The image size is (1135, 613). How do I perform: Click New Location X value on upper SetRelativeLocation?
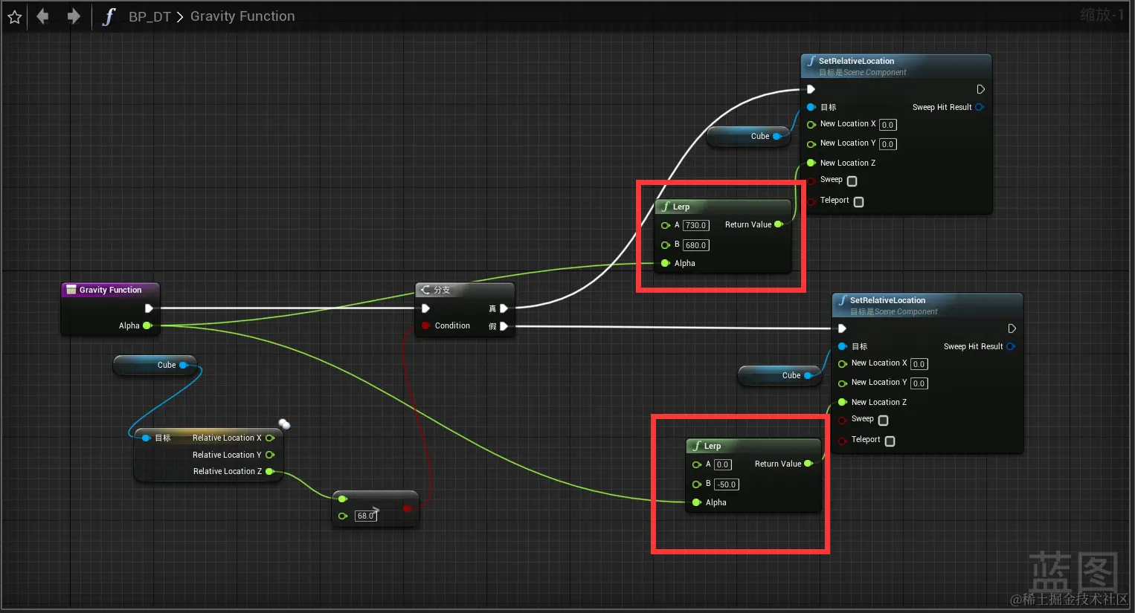tap(888, 125)
